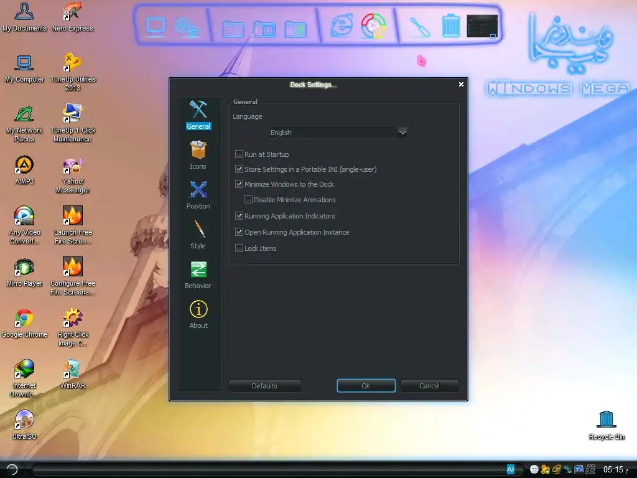The height and width of the screenshot is (478, 637).
Task: Select the Configure Free Fire Screensaver shortcut
Action: (x=73, y=276)
